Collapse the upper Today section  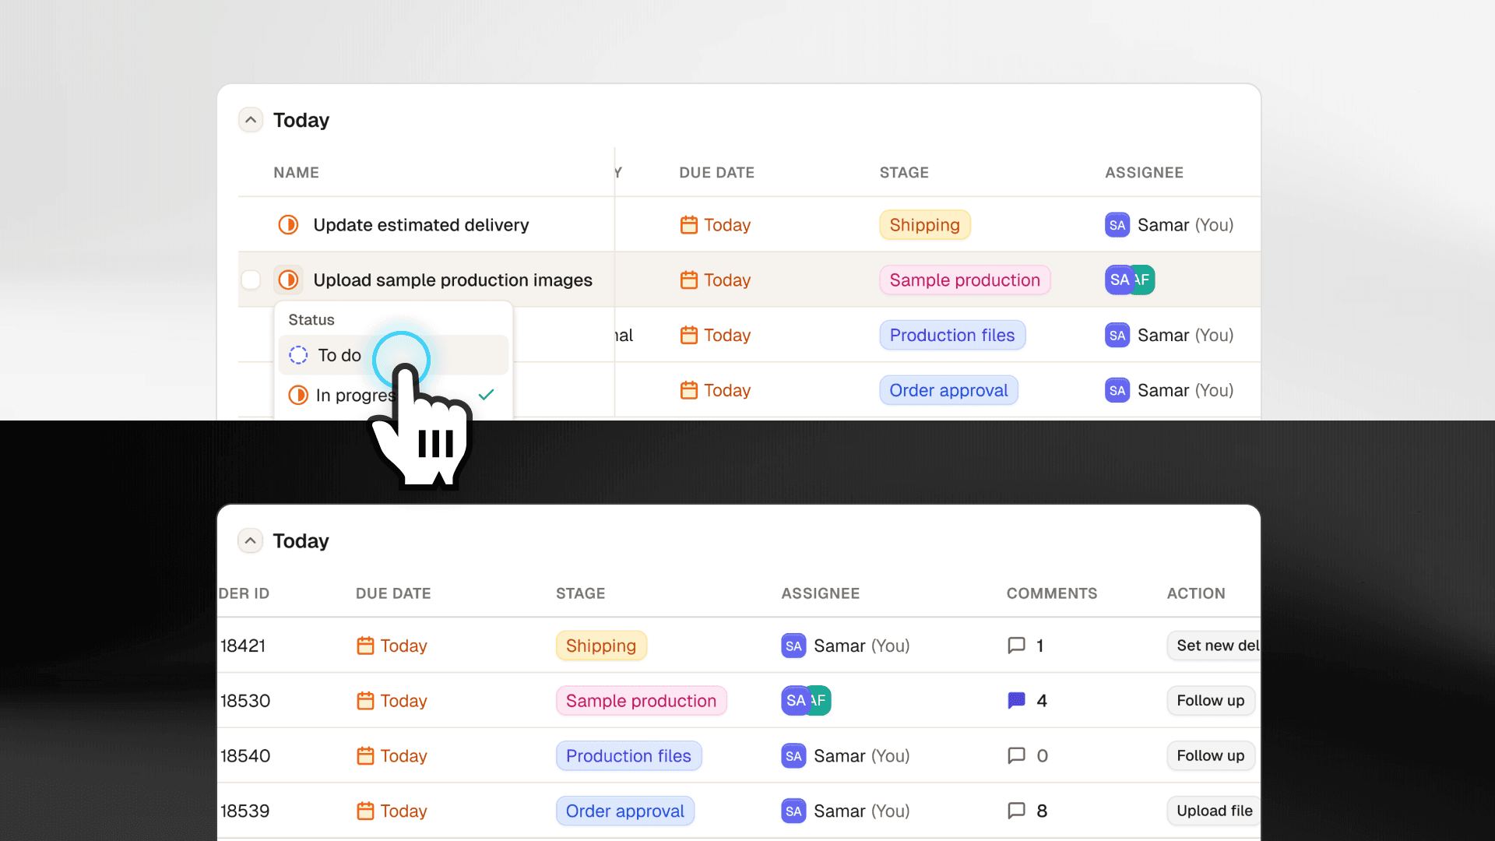(250, 119)
